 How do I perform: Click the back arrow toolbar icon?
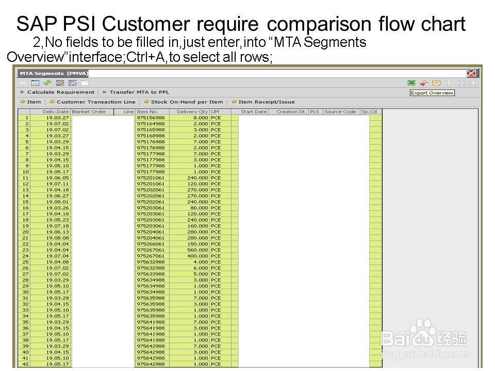click(x=23, y=83)
